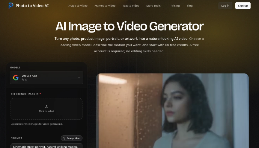Click the Log in button
This screenshot has width=259, height=148.
point(225,6)
